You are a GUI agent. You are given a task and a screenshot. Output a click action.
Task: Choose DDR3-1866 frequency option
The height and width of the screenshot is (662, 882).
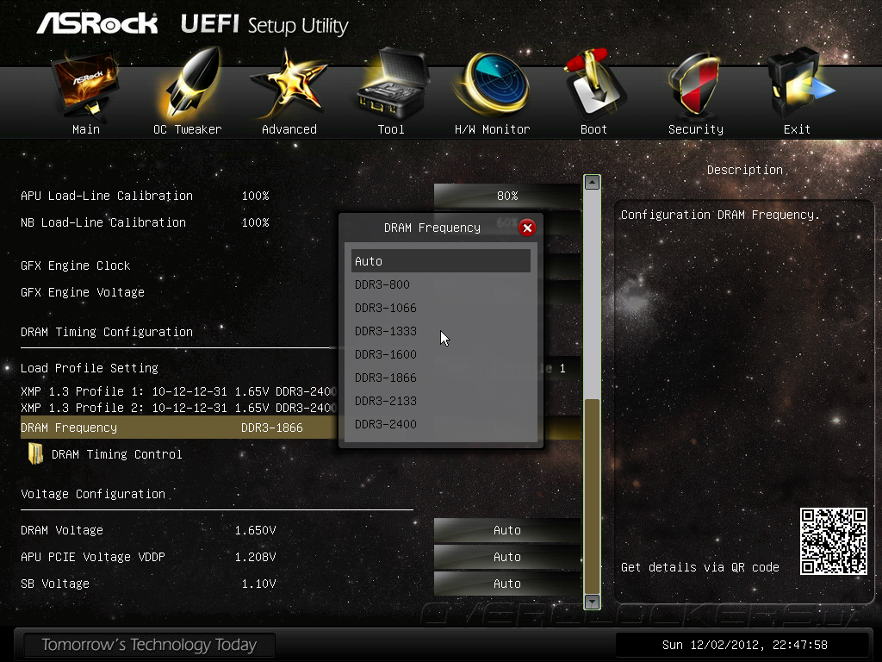(x=440, y=378)
